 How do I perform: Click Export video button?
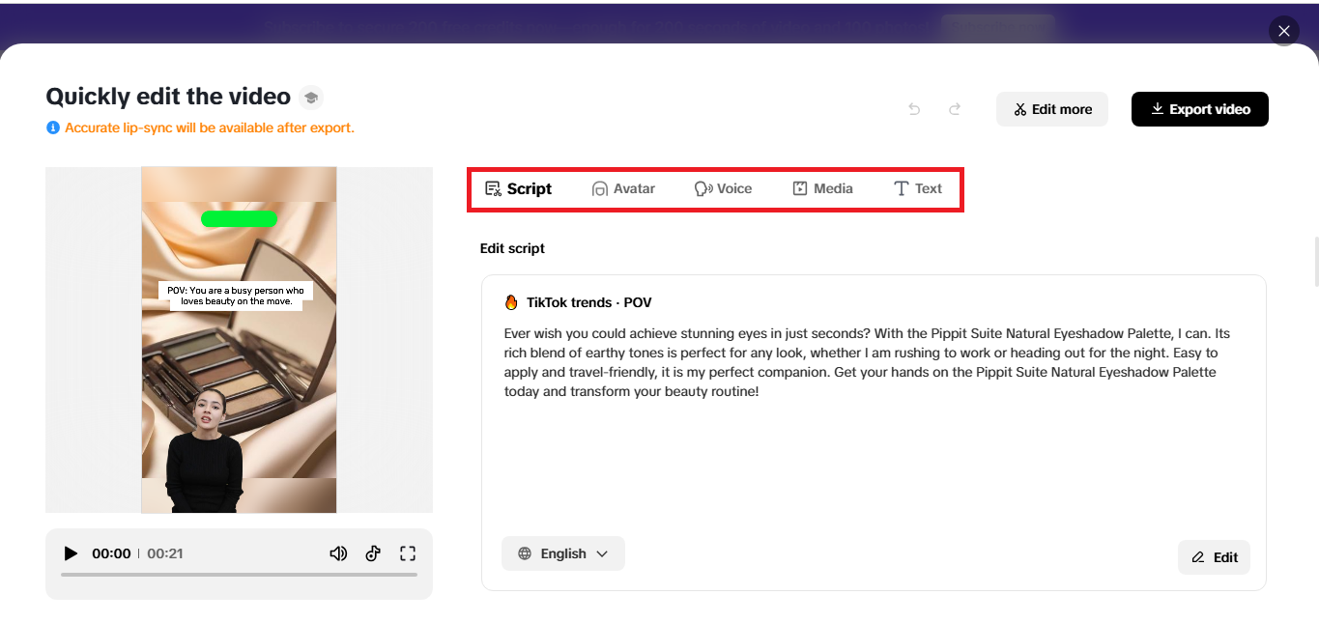pos(1200,109)
